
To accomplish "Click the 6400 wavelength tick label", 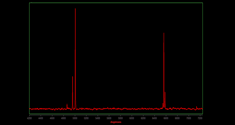I will click(x=155, y=118).
